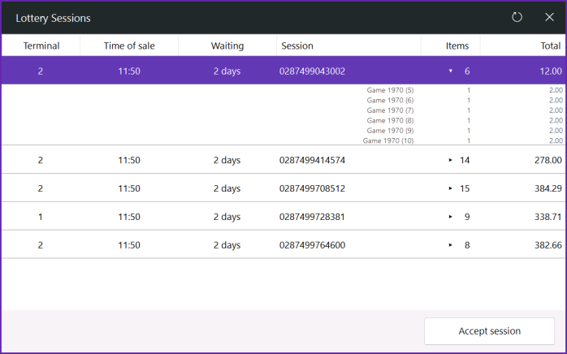
Task: Select session row totaling 382.66
Action: (283, 245)
